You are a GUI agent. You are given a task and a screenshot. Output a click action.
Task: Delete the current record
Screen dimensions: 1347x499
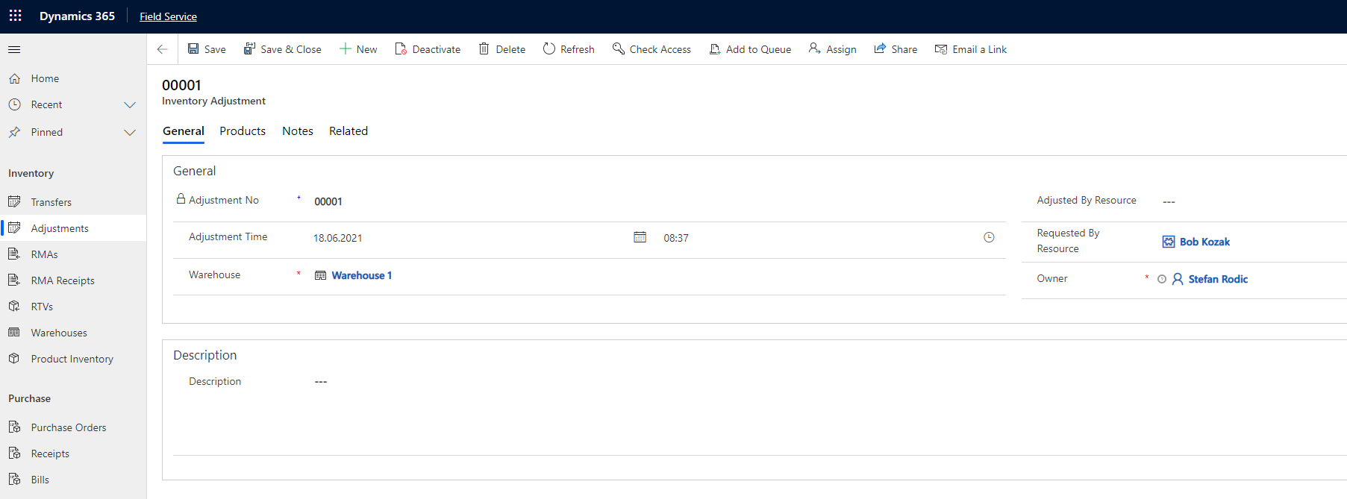pos(502,49)
